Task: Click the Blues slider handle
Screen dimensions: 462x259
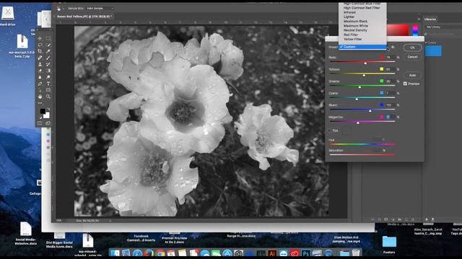Action: coord(370,111)
